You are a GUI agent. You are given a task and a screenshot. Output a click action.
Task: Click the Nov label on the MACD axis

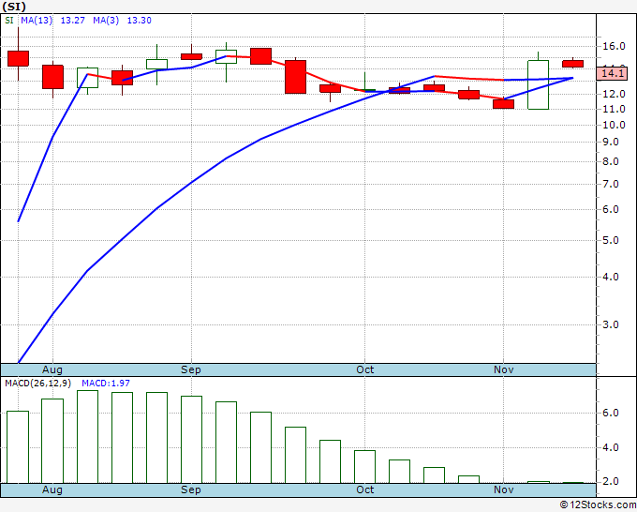pyautogui.click(x=503, y=489)
